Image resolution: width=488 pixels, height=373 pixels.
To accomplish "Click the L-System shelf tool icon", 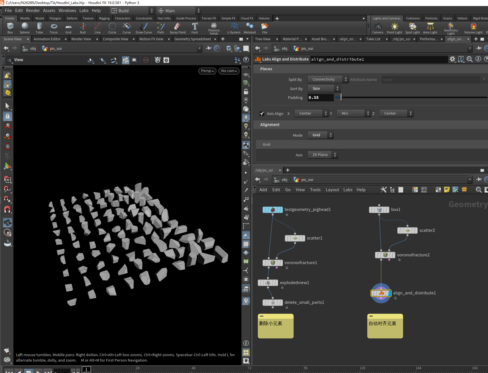I will [234, 27].
